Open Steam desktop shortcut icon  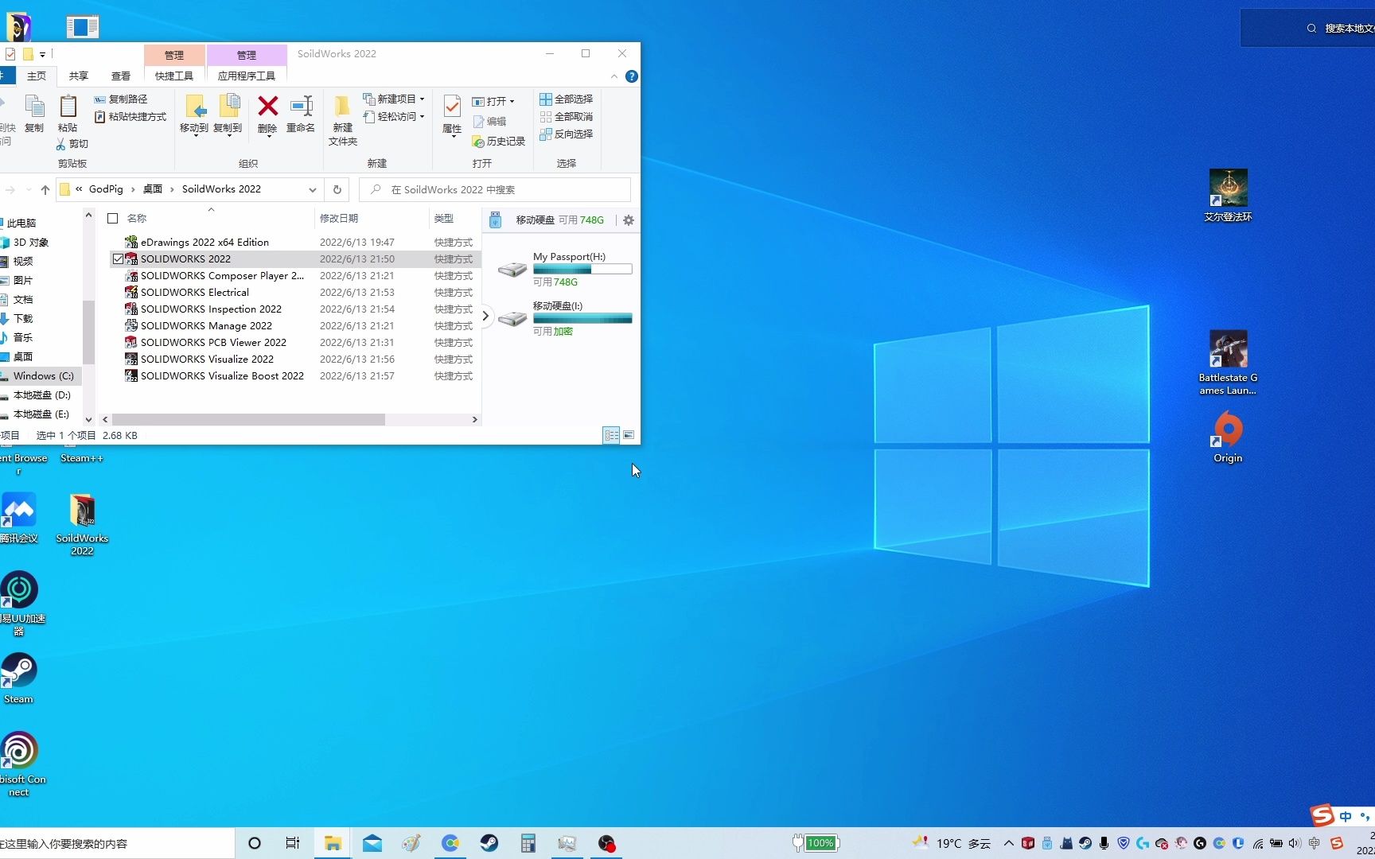tap(18, 678)
